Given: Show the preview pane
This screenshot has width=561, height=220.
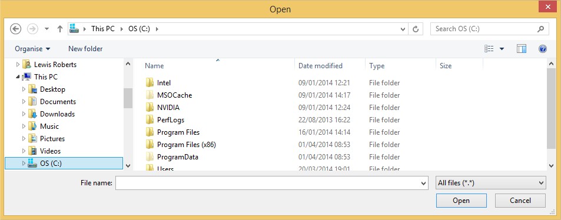Looking at the screenshot, I should (x=522, y=49).
